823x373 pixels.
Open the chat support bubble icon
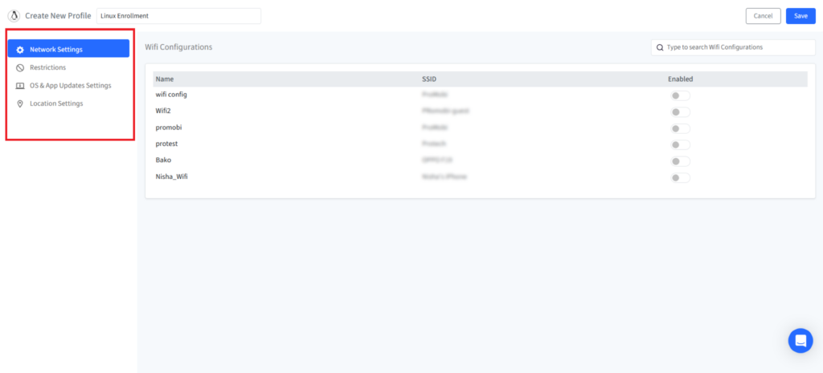pos(800,341)
